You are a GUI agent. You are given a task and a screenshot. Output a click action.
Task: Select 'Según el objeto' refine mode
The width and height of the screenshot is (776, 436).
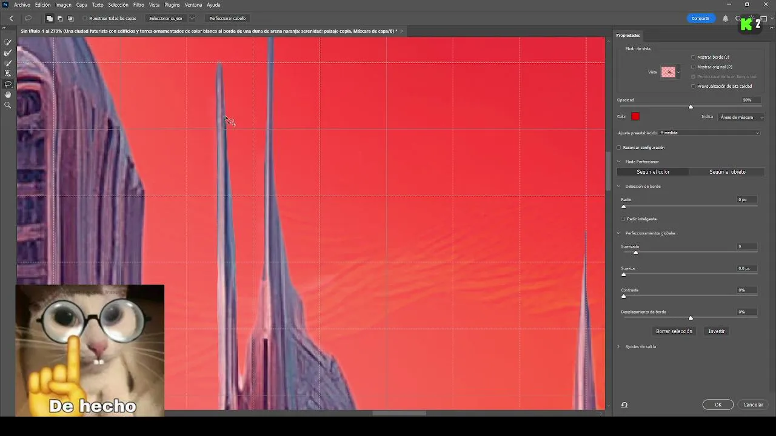(727, 172)
